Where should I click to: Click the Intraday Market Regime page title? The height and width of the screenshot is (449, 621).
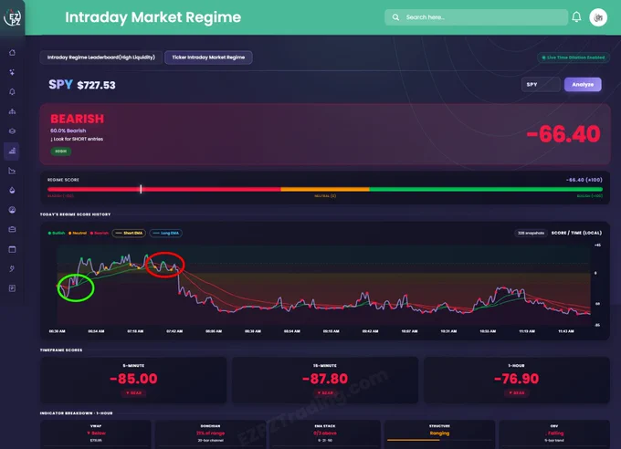click(x=153, y=17)
